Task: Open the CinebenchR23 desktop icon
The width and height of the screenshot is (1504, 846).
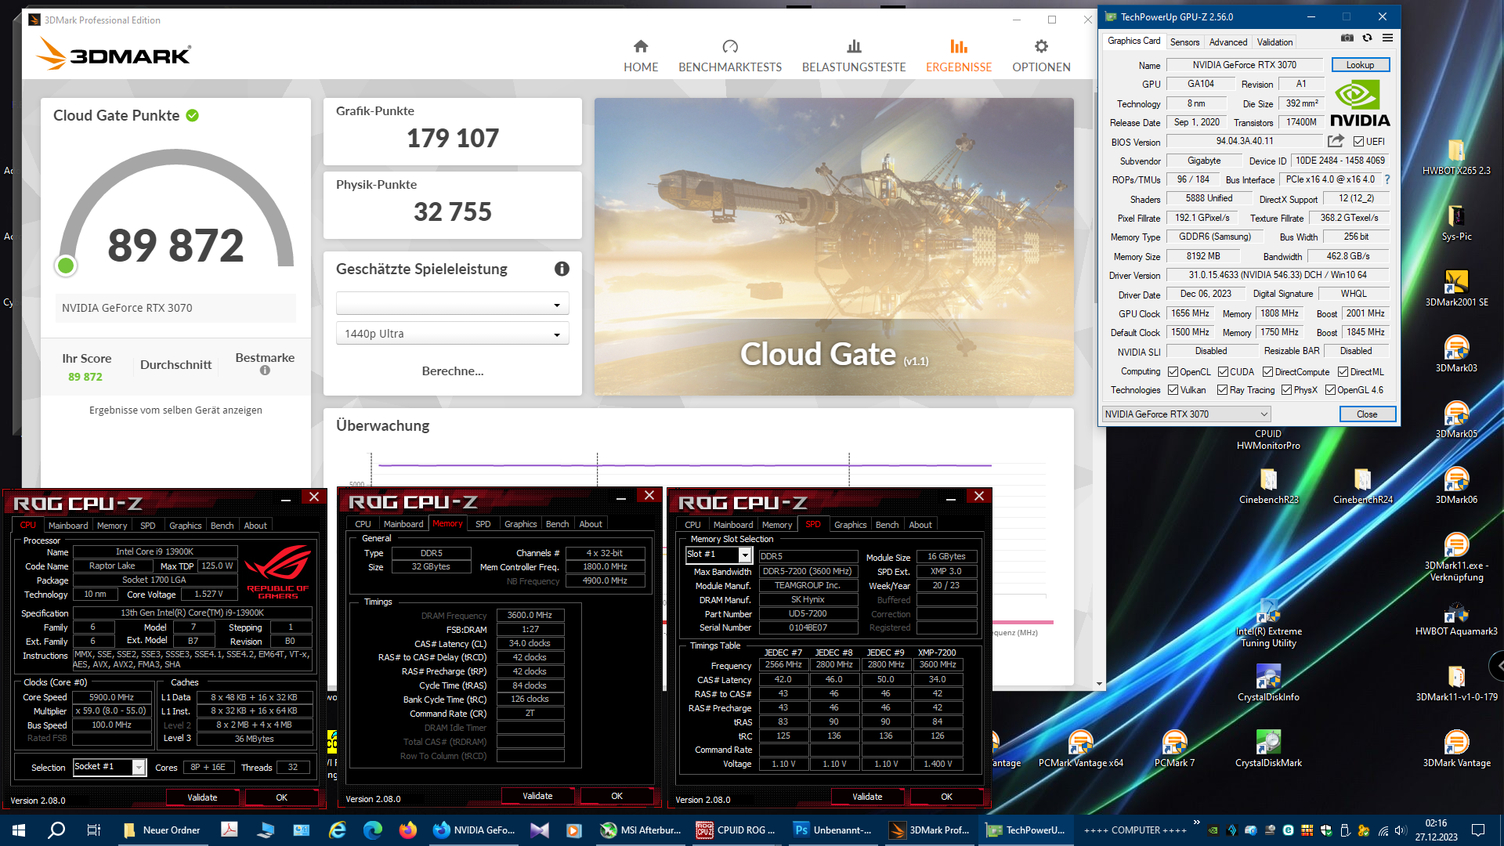Action: pos(1268,486)
